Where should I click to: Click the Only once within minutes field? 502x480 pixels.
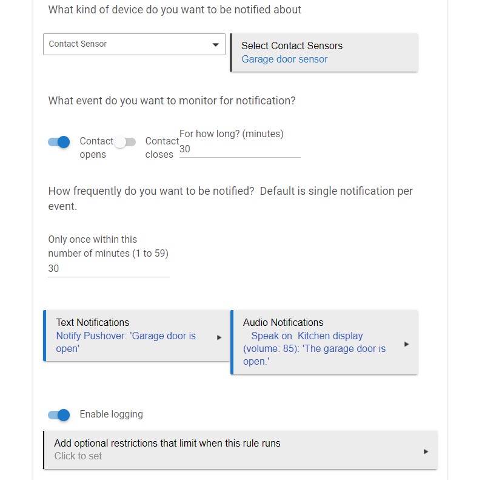pos(109,268)
